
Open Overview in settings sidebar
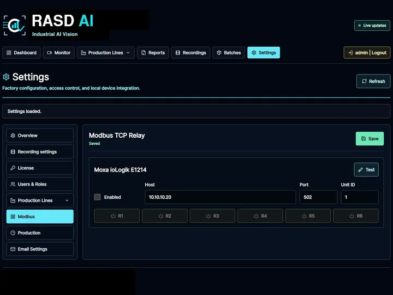pyautogui.click(x=40, y=136)
